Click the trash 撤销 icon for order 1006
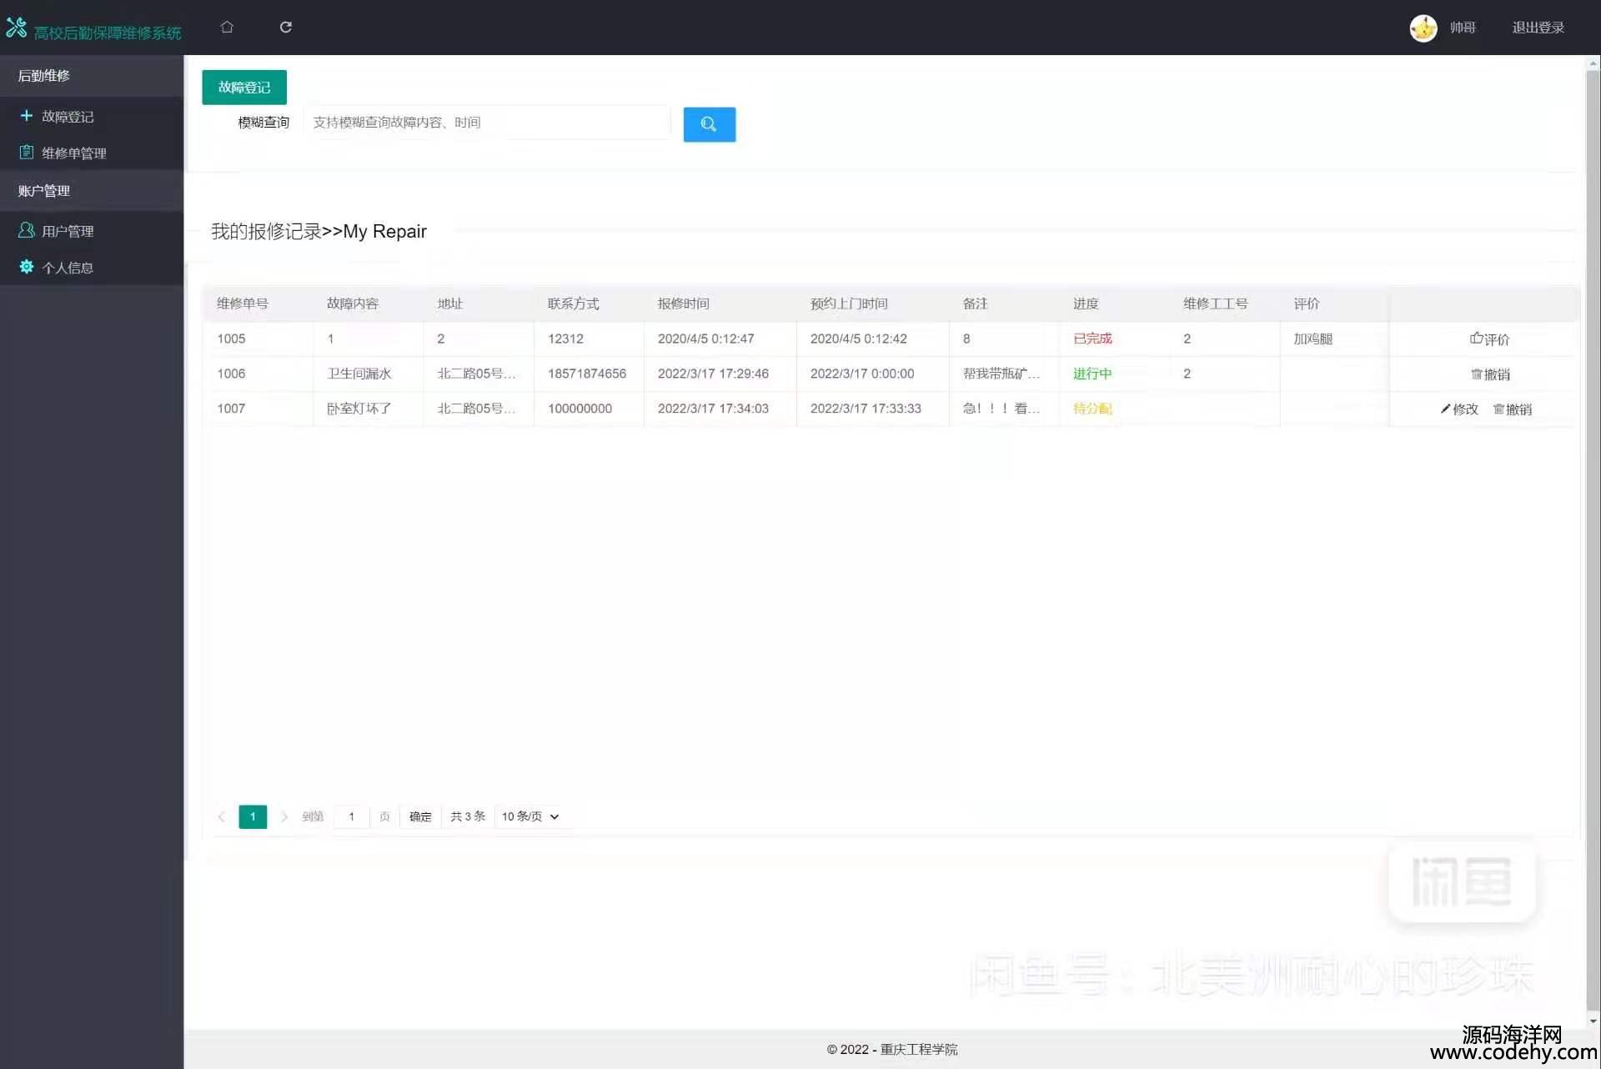The height and width of the screenshot is (1069, 1601). pyautogui.click(x=1476, y=374)
